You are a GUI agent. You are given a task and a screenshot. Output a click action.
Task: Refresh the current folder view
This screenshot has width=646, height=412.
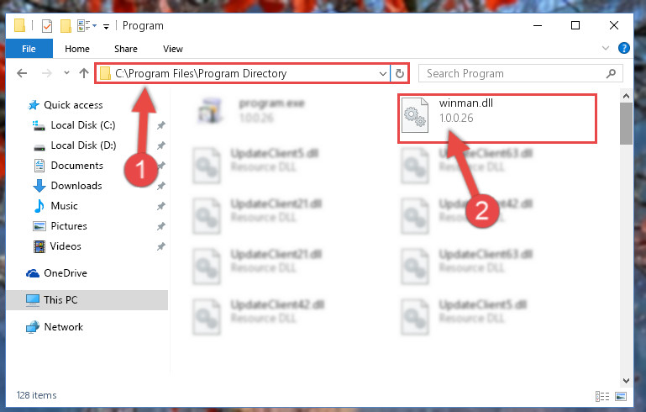[399, 73]
